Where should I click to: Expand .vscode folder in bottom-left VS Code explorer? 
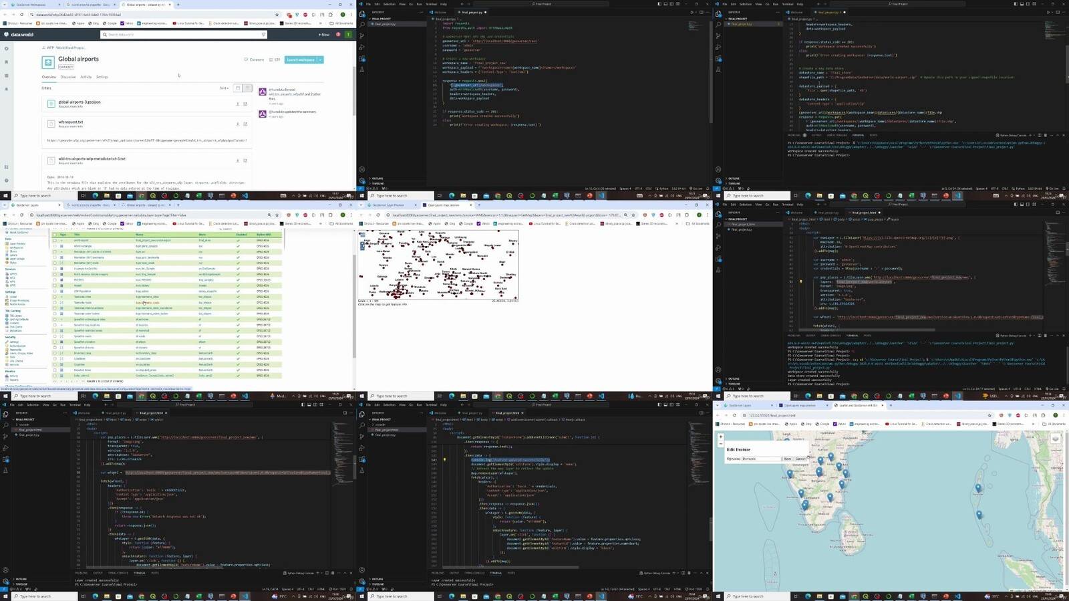(x=24, y=425)
